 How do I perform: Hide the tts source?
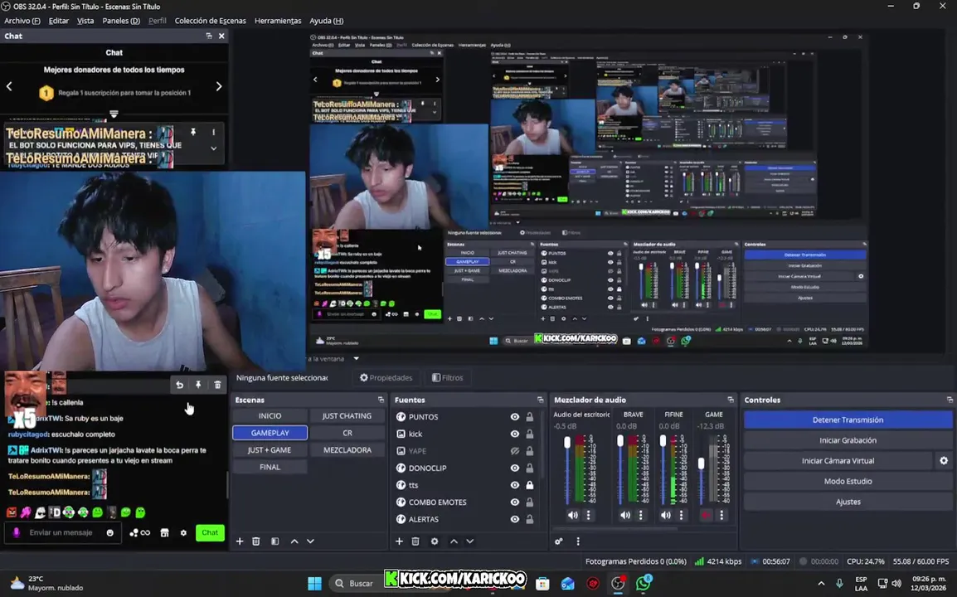515,485
